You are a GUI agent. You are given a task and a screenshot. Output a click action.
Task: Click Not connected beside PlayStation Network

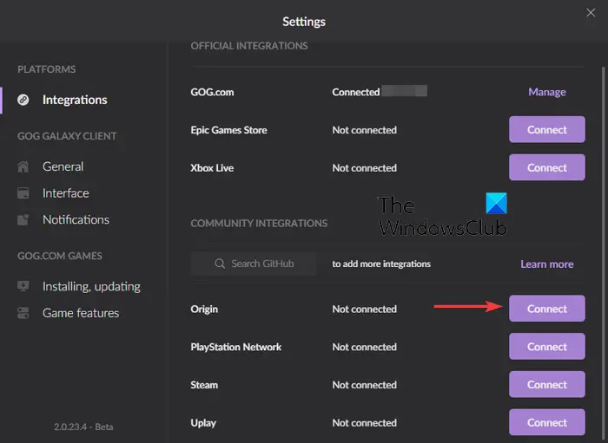pyautogui.click(x=365, y=347)
